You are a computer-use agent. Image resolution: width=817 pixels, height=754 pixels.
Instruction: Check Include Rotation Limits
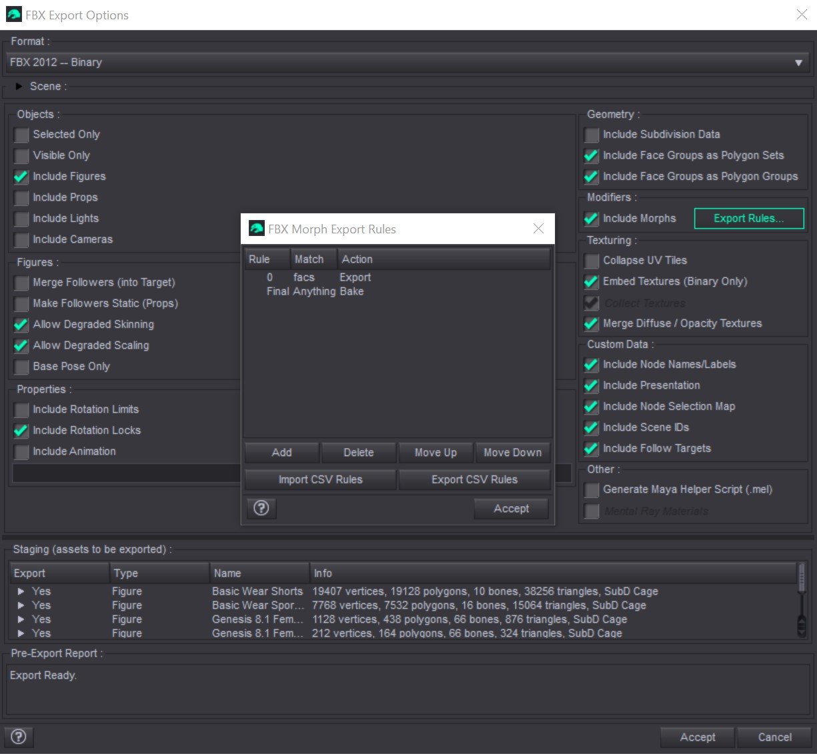tap(21, 409)
